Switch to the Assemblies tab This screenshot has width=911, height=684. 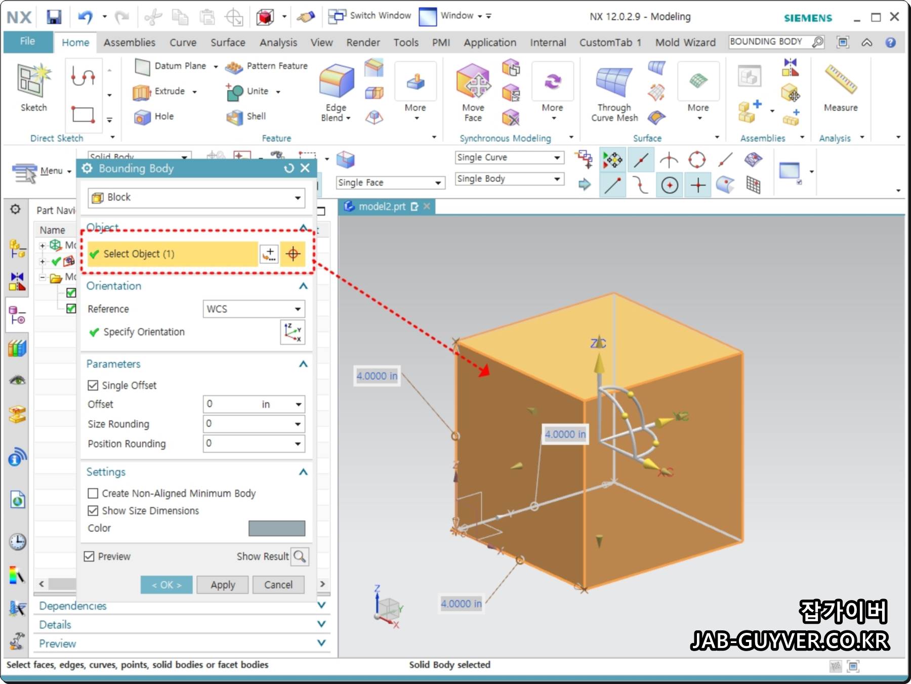pos(130,42)
